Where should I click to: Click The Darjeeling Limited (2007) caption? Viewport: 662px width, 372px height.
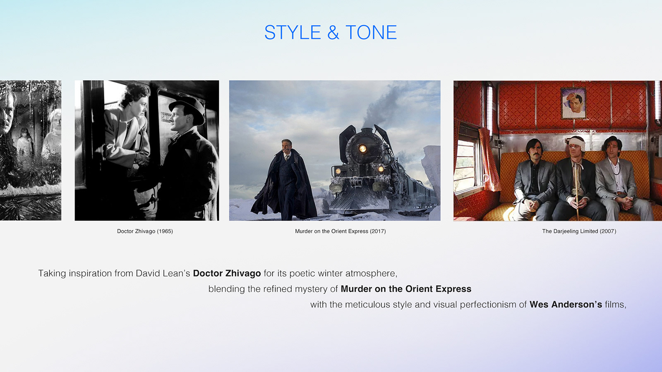pos(579,231)
